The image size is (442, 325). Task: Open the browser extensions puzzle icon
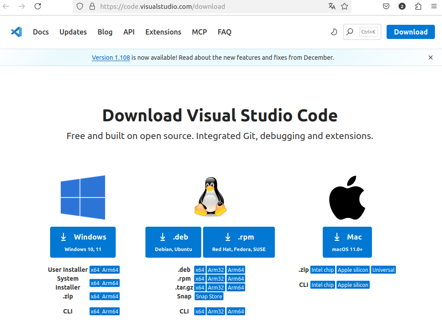(x=419, y=6)
